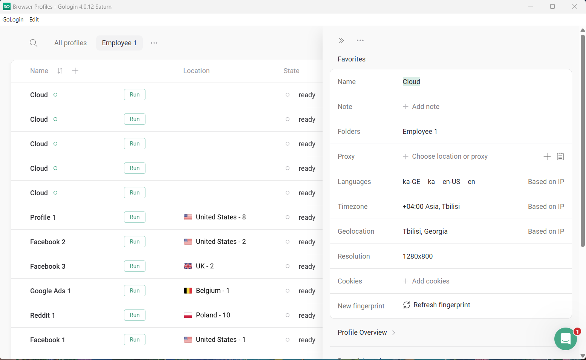Click Refresh fingerprint icon

pyautogui.click(x=407, y=305)
